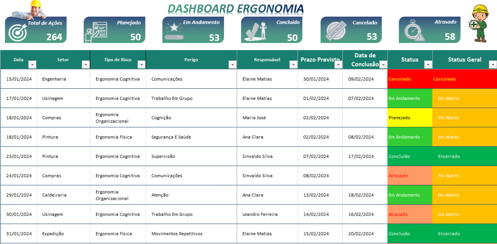Screen dimensions: 497x244
Task: Select the Atrasado summary card showing 58
Action: click(430, 30)
